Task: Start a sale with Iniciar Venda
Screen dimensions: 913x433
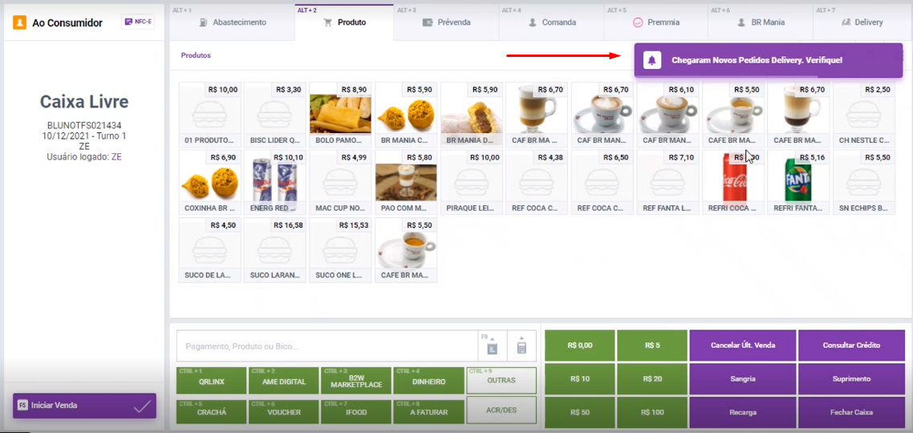Action: (x=84, y=406)
